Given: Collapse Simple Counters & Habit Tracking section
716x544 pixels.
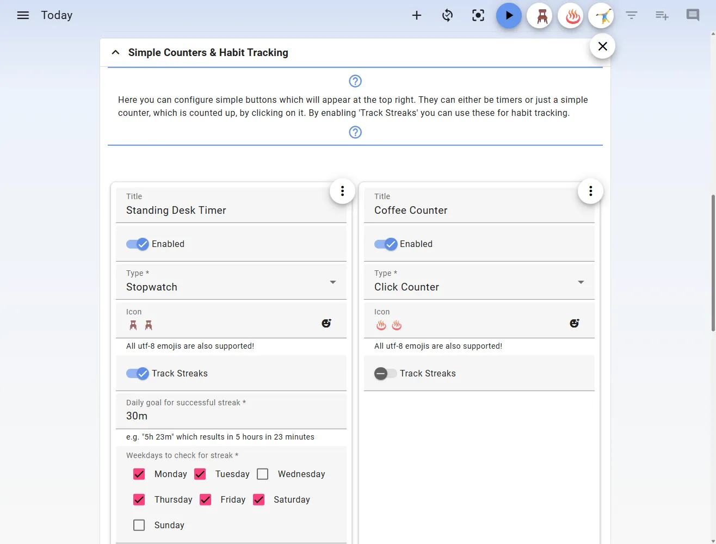Looking at the screenshot, I should [115, 53].
